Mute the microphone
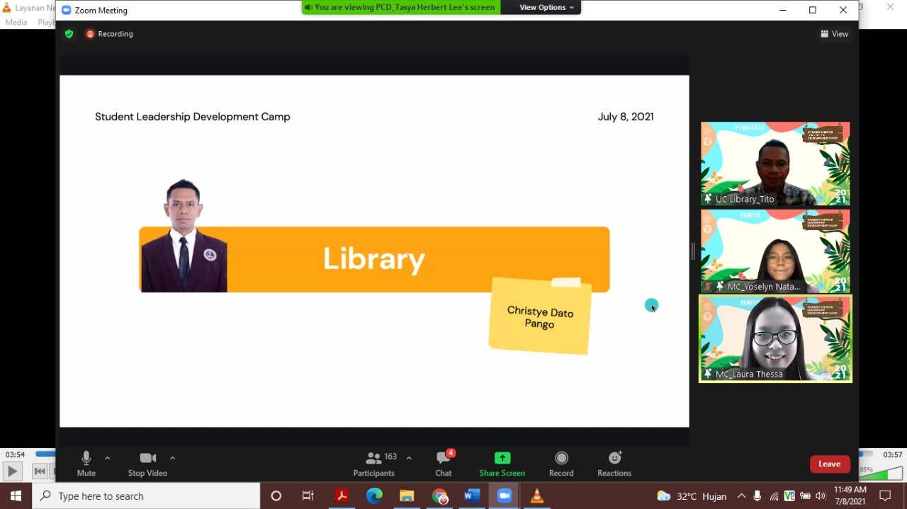 tap(86, 459)
